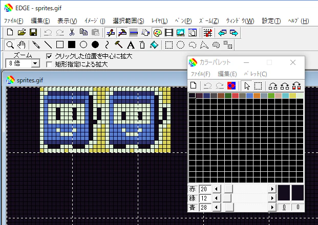Open 選択範囲(S) menu

click(x=129, y=20)
